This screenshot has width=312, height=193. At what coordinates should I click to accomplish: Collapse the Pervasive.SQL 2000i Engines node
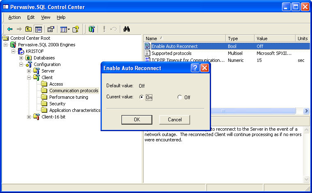[x=6, y=45]
